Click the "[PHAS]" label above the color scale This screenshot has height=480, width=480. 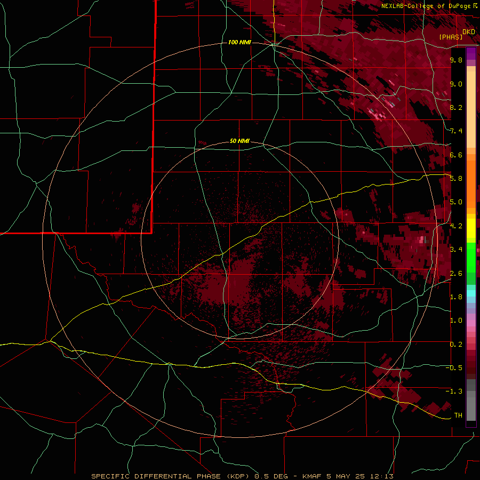451,37
